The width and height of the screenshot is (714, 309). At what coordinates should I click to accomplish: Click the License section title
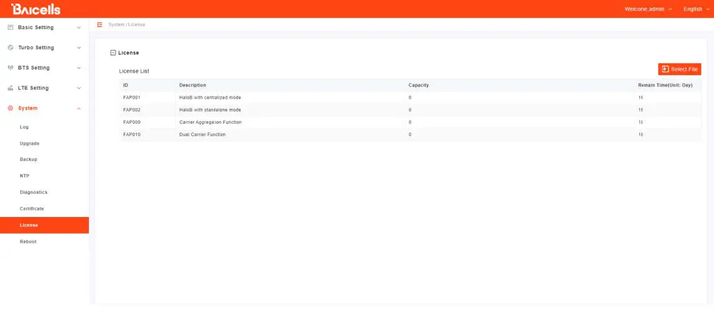[x=129, y=53]
